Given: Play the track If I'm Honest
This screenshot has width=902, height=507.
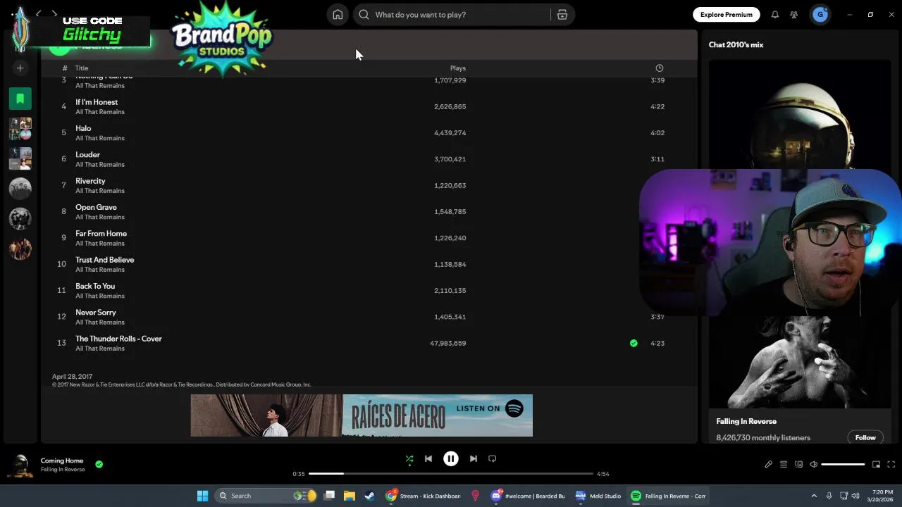Looking at the screenshot, I should 97,102.
